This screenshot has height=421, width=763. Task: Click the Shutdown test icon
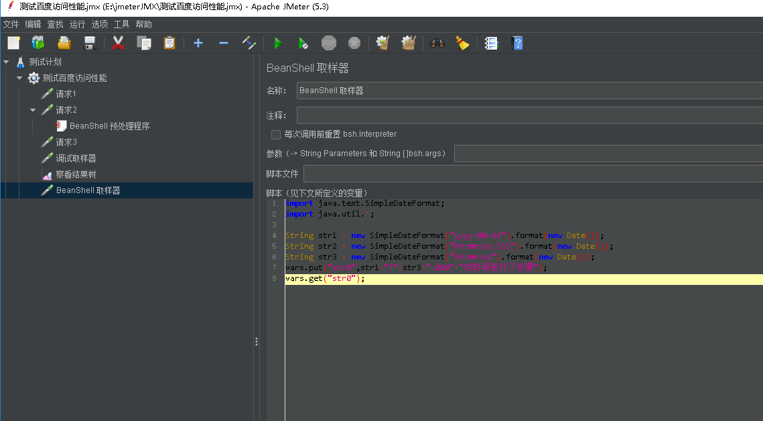click(354, 44)
